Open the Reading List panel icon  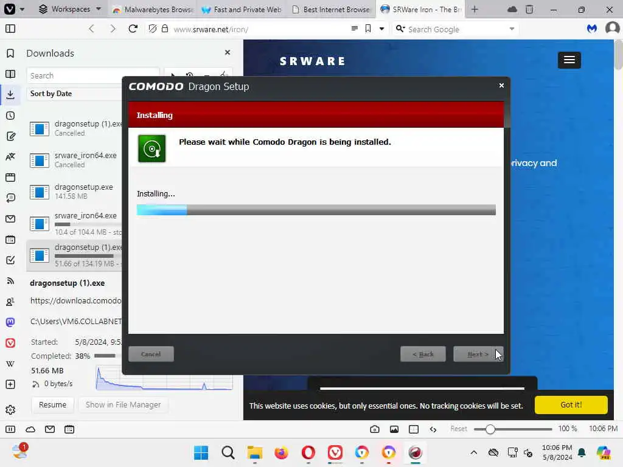coord(10,74)
